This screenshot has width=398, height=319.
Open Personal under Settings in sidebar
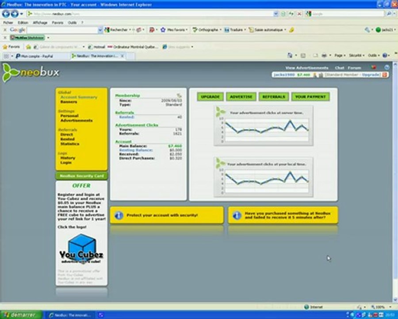69,116
